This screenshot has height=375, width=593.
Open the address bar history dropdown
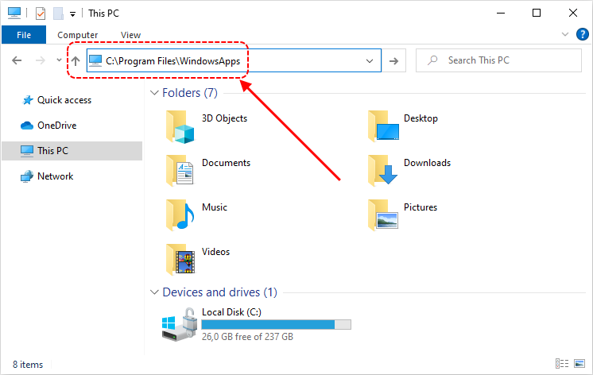[x=370, y=61]
